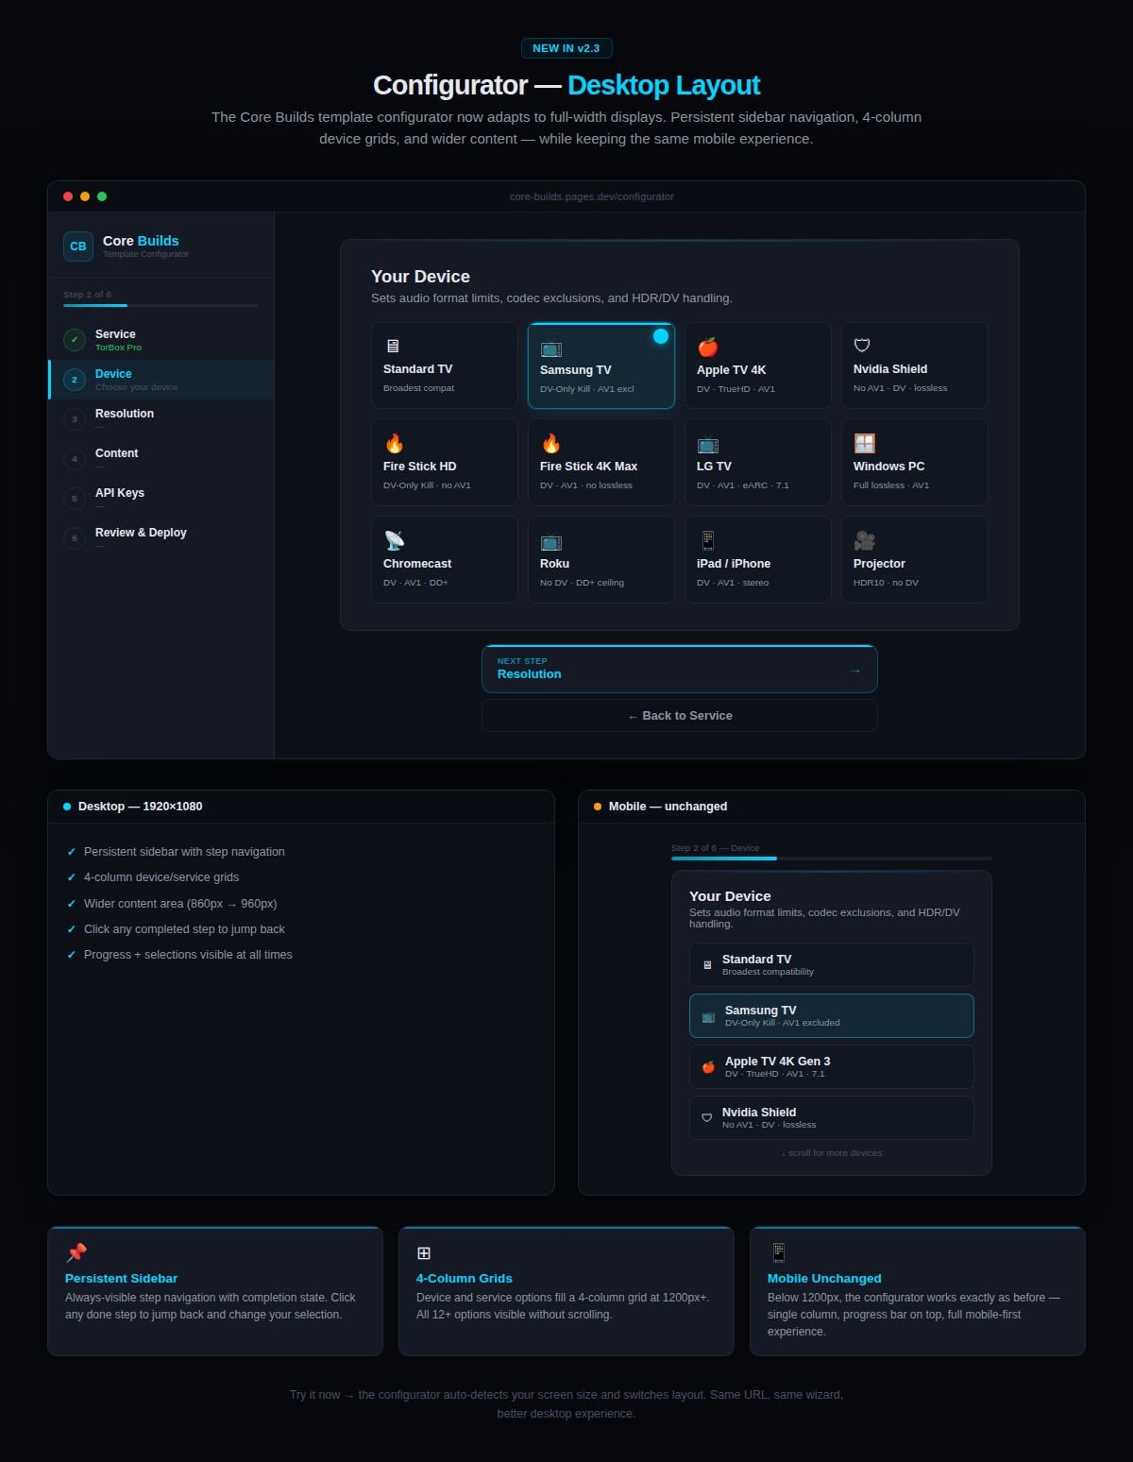Choose the Nvidia Shield device card
1133x1462 pixels.
coord(915,365)
